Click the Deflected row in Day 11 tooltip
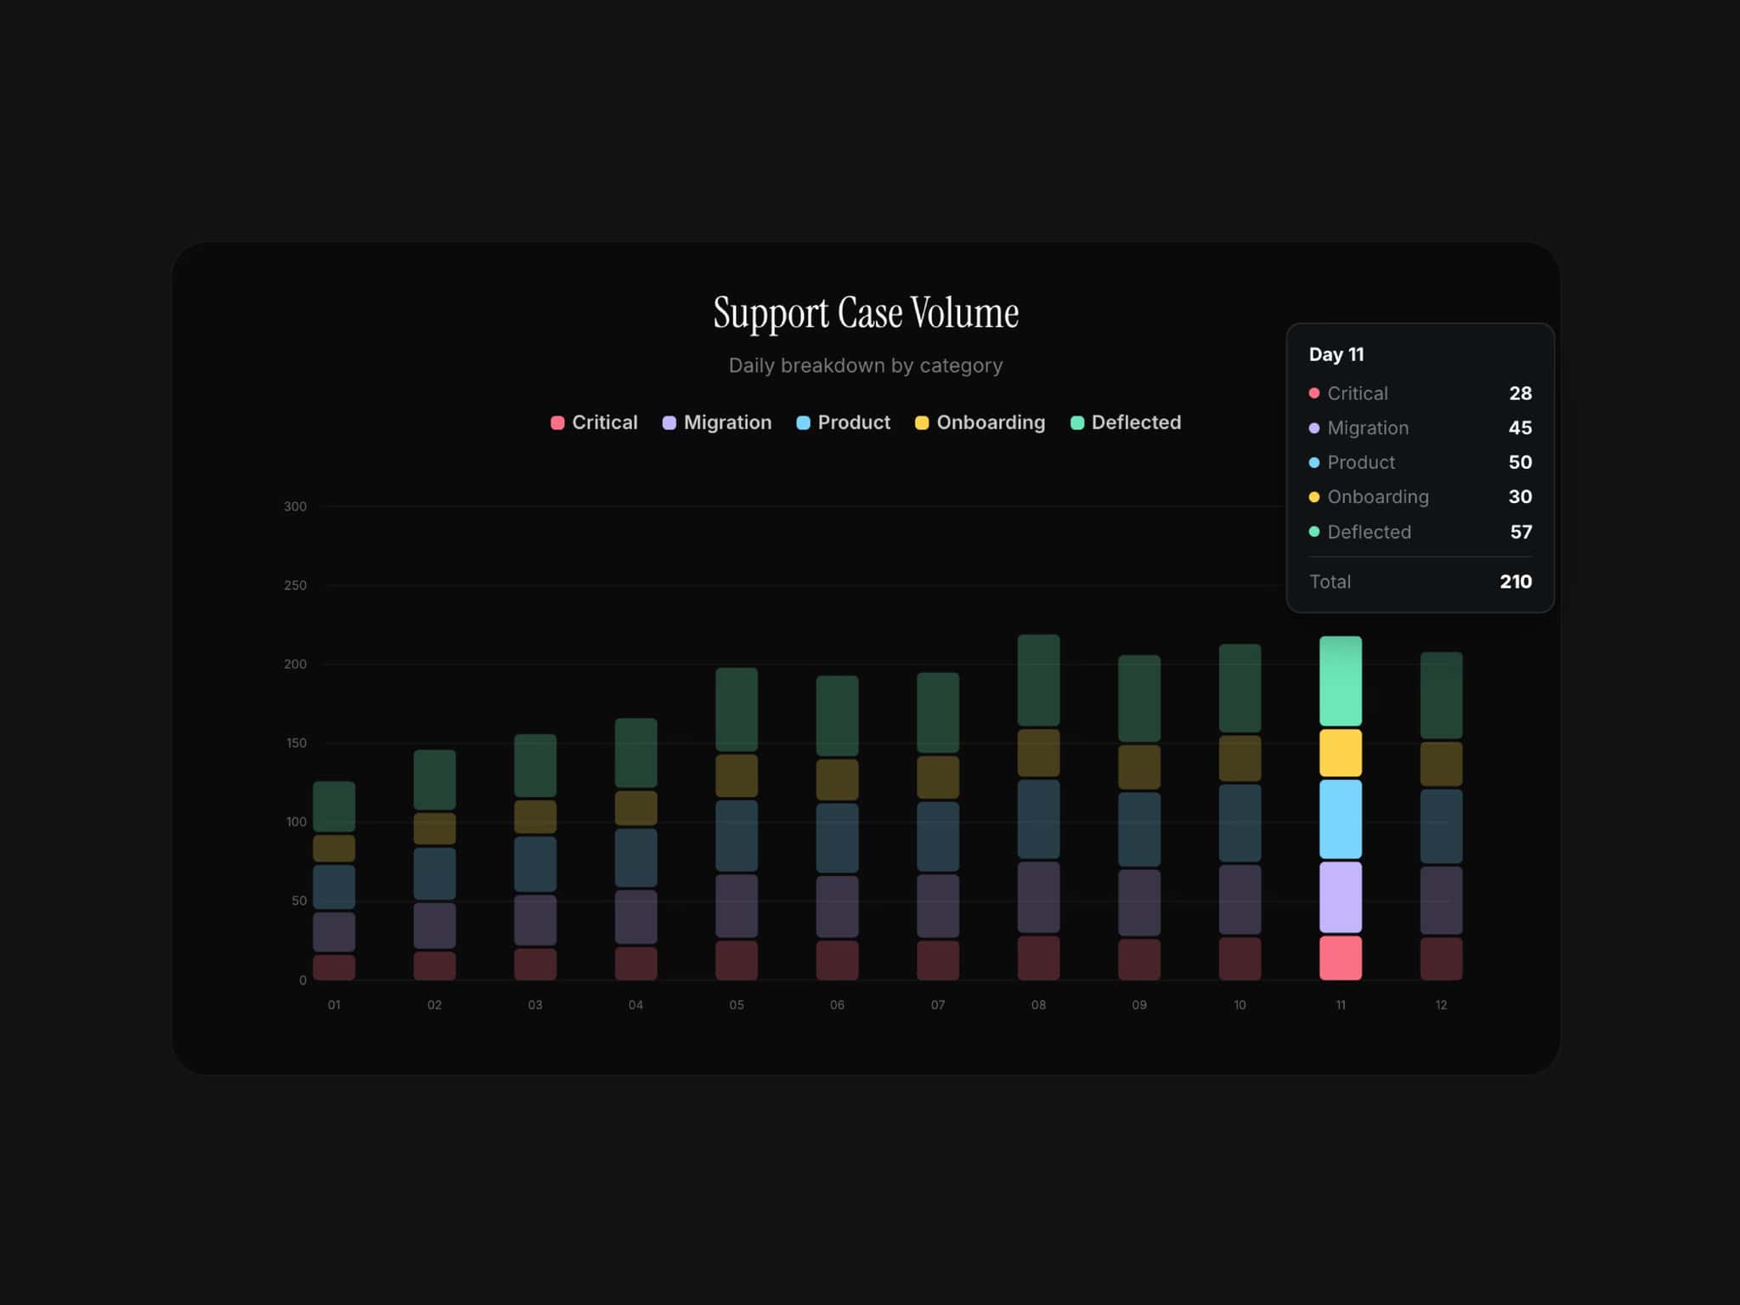Image resolution: width=1740 pixels, height=1305 pixels. point(1421,532)
